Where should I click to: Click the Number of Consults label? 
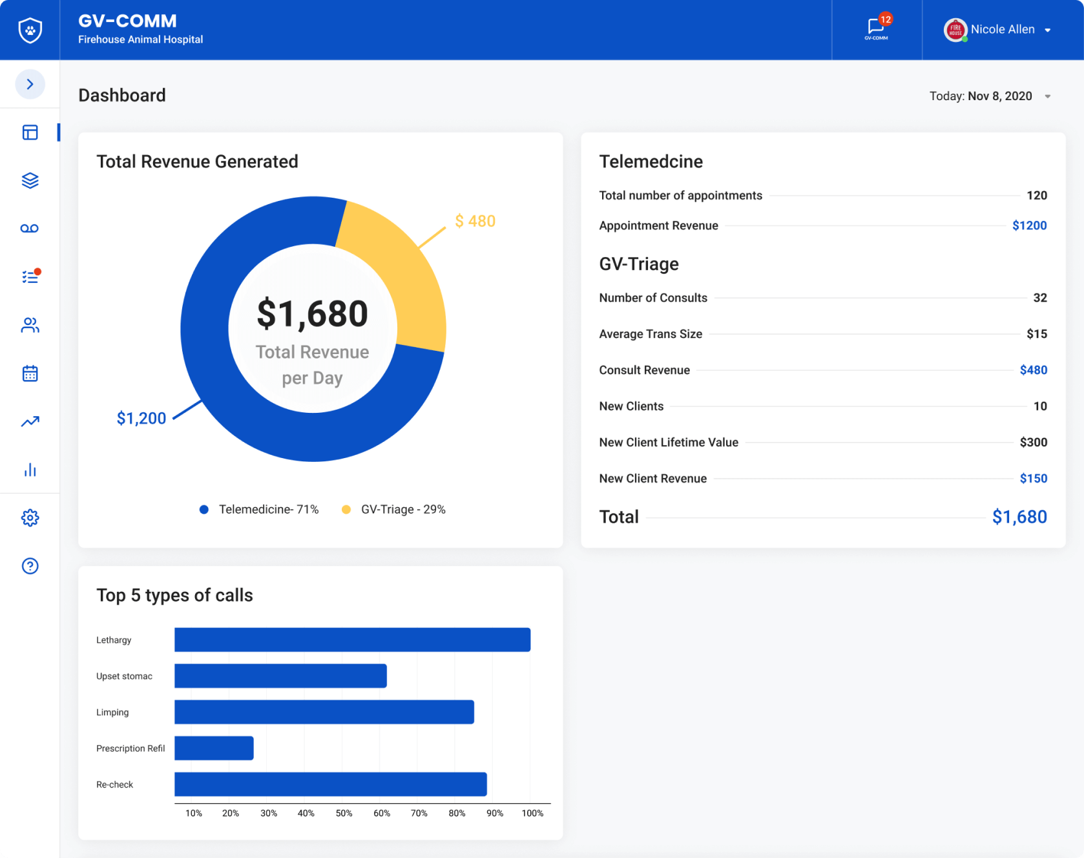coord(653,298)
